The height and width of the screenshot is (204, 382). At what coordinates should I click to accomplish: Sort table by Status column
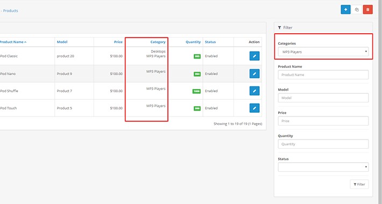tap(210, 42)
